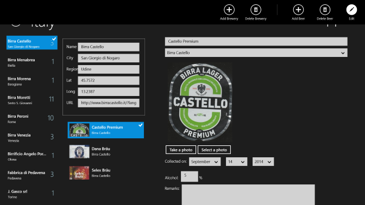Click the Edit pencil icon

tap(351, 10)
